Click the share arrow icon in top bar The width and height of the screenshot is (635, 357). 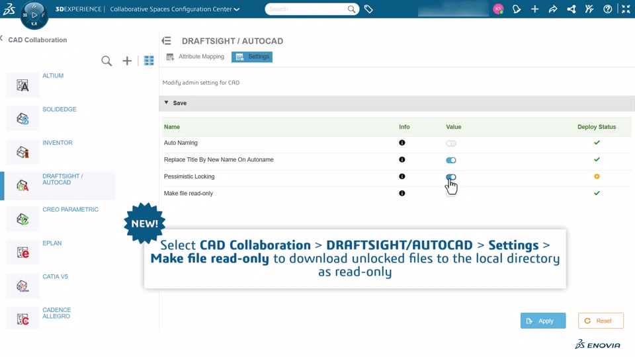click(553, 9)
